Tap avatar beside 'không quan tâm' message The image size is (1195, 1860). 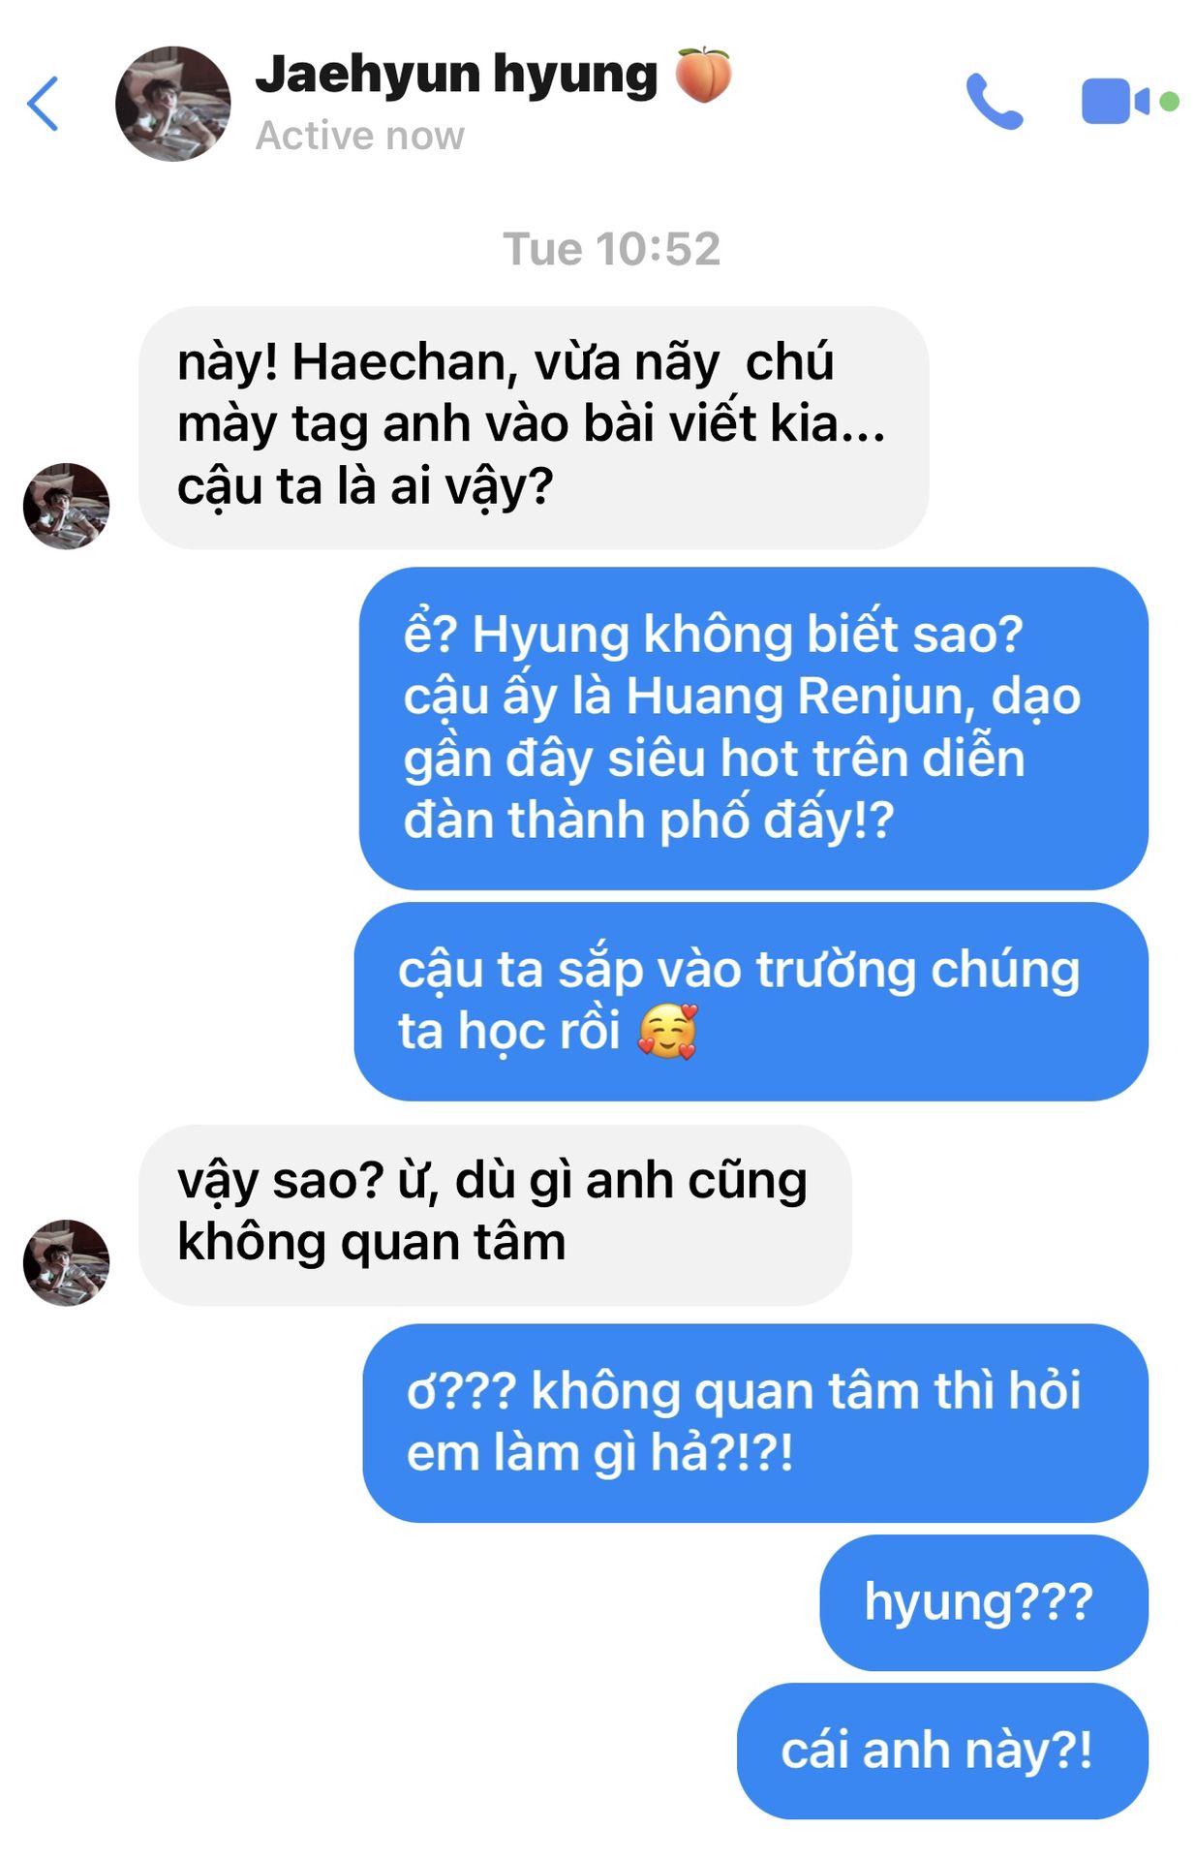tap(66, 1262)
